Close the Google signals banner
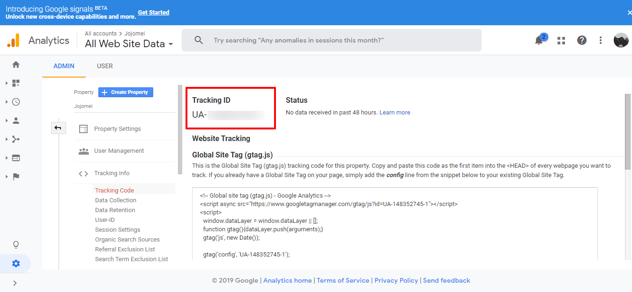The height and width of the screenshot is (292, 632). point(629,13)
